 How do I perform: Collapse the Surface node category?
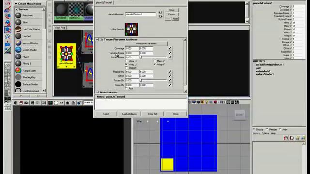click(x=16, y=9)
